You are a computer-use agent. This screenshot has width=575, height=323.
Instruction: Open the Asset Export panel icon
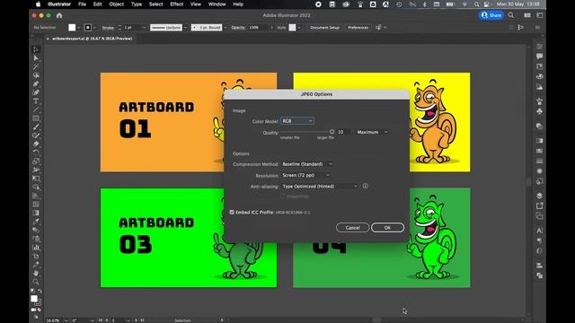click(539, 205)
